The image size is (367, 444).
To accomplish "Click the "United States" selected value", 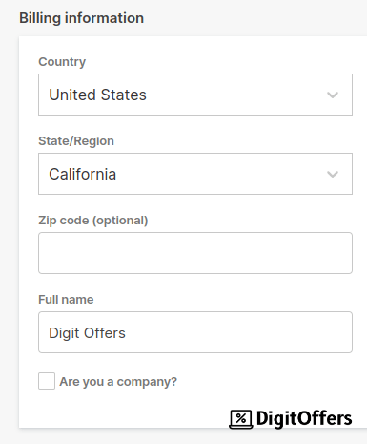I will coord(97,95).
